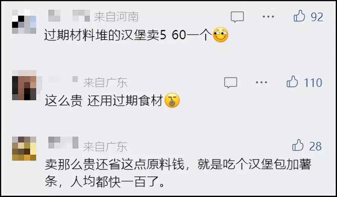This screenshot has width=337, height=197.
Task: Like the comment from 河南
Action: (299, 16)
